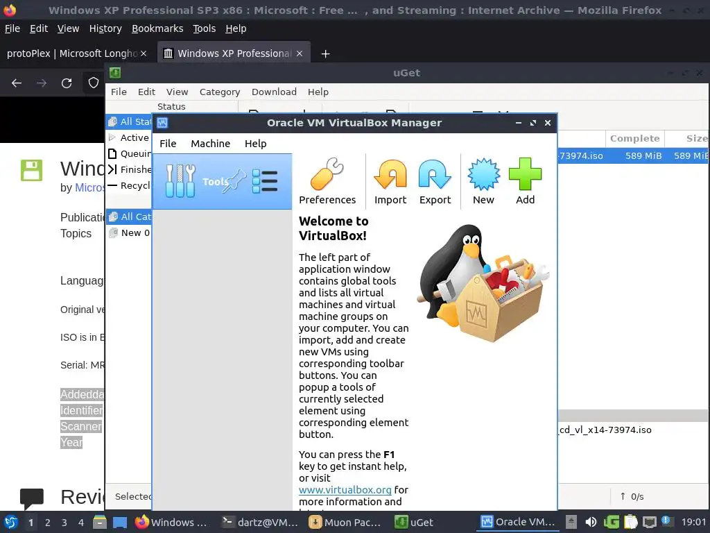Reload the Firefox page

(x=67, y=83)
